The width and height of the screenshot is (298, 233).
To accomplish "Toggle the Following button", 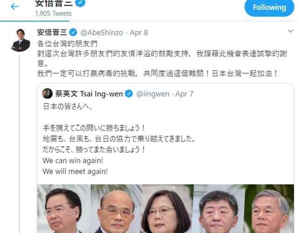I will click(269, 7).
